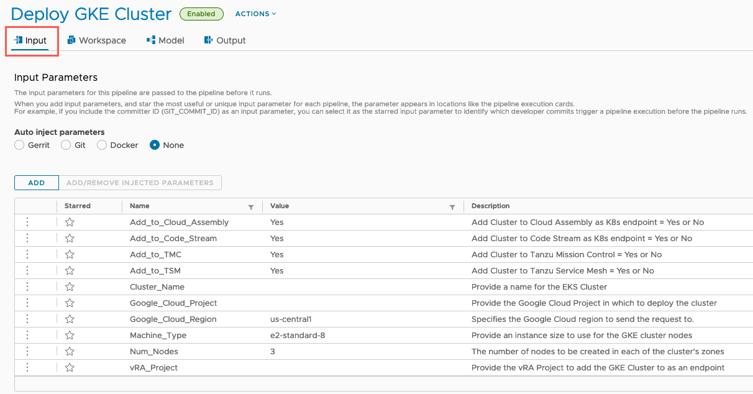The image size is (753, 394).
Task: Open row actions menu for Google_Cloud_Region
Action: pos(27,319)
